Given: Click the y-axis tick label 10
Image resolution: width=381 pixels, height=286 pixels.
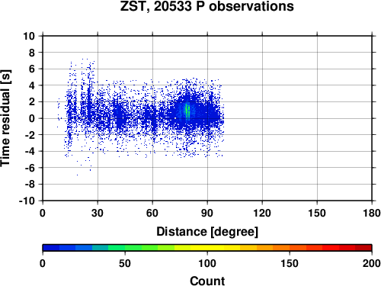Looking at the screenshot, I should point(29,36).
